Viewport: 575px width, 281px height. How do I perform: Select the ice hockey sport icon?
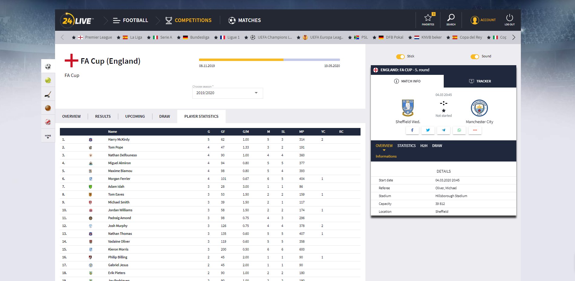[x=48, y=94]
